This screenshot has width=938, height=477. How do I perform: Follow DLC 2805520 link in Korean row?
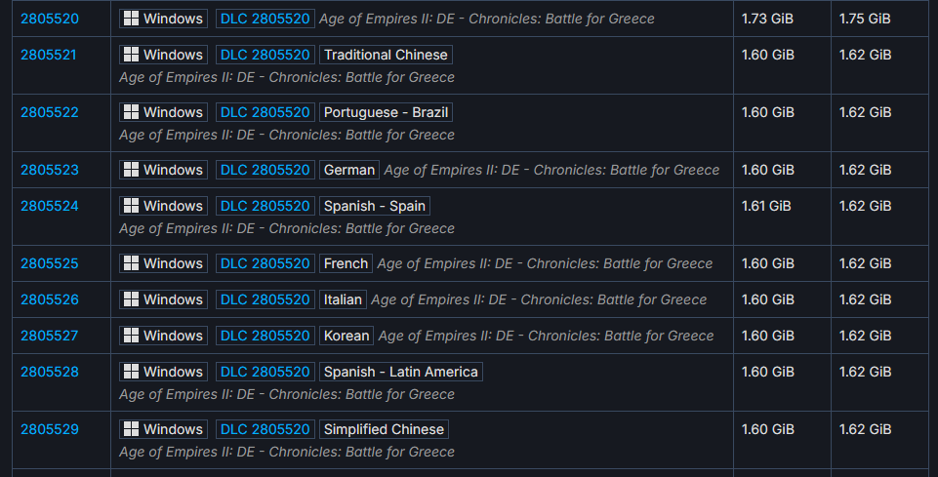(265, 336)
